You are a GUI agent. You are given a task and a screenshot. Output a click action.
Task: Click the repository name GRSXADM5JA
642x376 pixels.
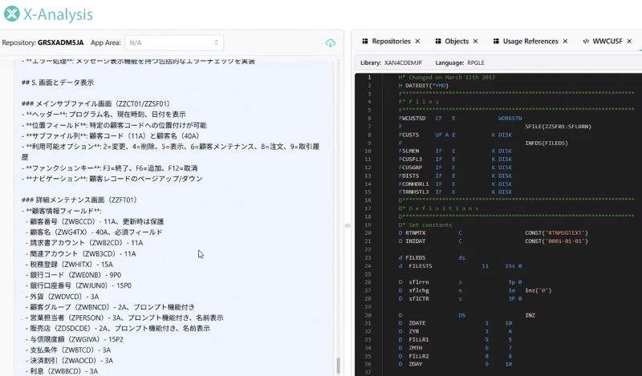click(x=61, y=42)
